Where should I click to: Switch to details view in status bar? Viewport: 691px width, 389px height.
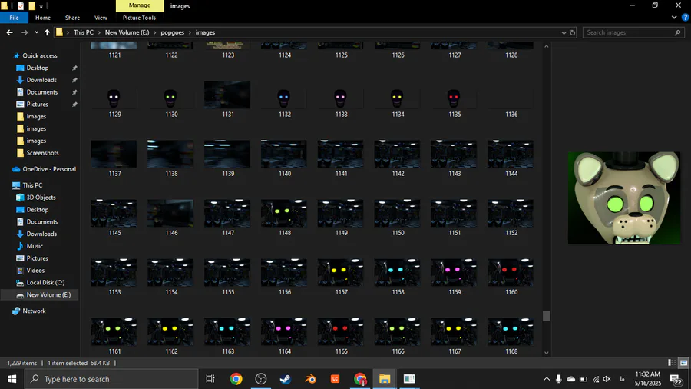[x=672, y=363]
